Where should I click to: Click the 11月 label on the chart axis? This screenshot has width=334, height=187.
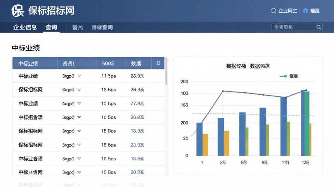(x=285, y=162)
